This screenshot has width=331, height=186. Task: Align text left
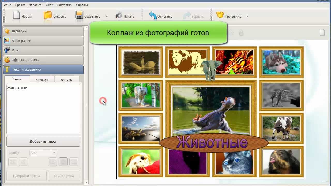click(52, 162)
